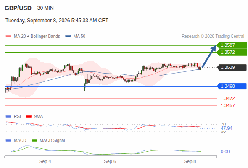The image size is (248, 168).
Task: Select the 1.3539 current price label
Action: coord(232,67)
